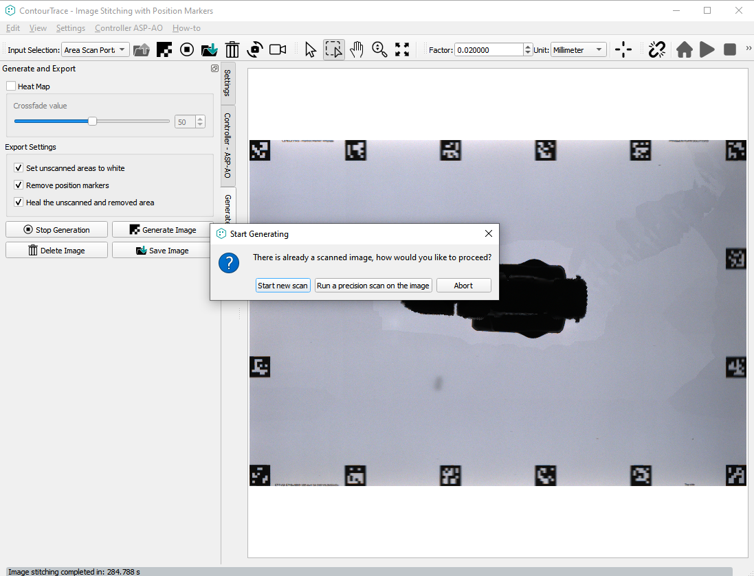Activate the arrow pointer tool
The image size is (754, 576).
(x=311, y=49)
